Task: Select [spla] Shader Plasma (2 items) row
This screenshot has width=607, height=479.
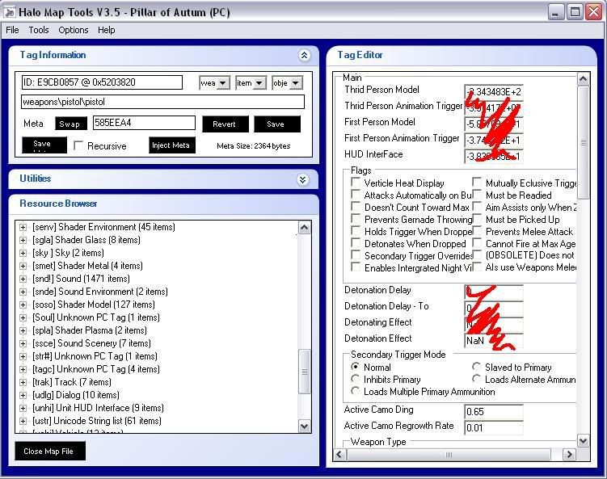Action: (x=90, y=330)
